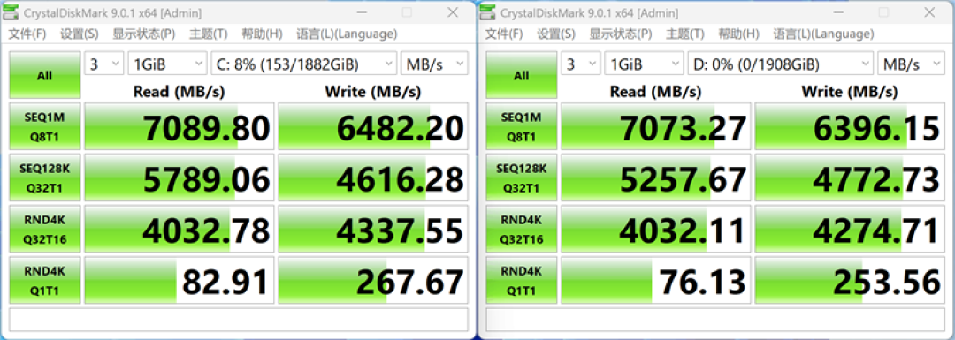Open 设置(S) menu in right window
955x340 pixels.
[556, 34]
